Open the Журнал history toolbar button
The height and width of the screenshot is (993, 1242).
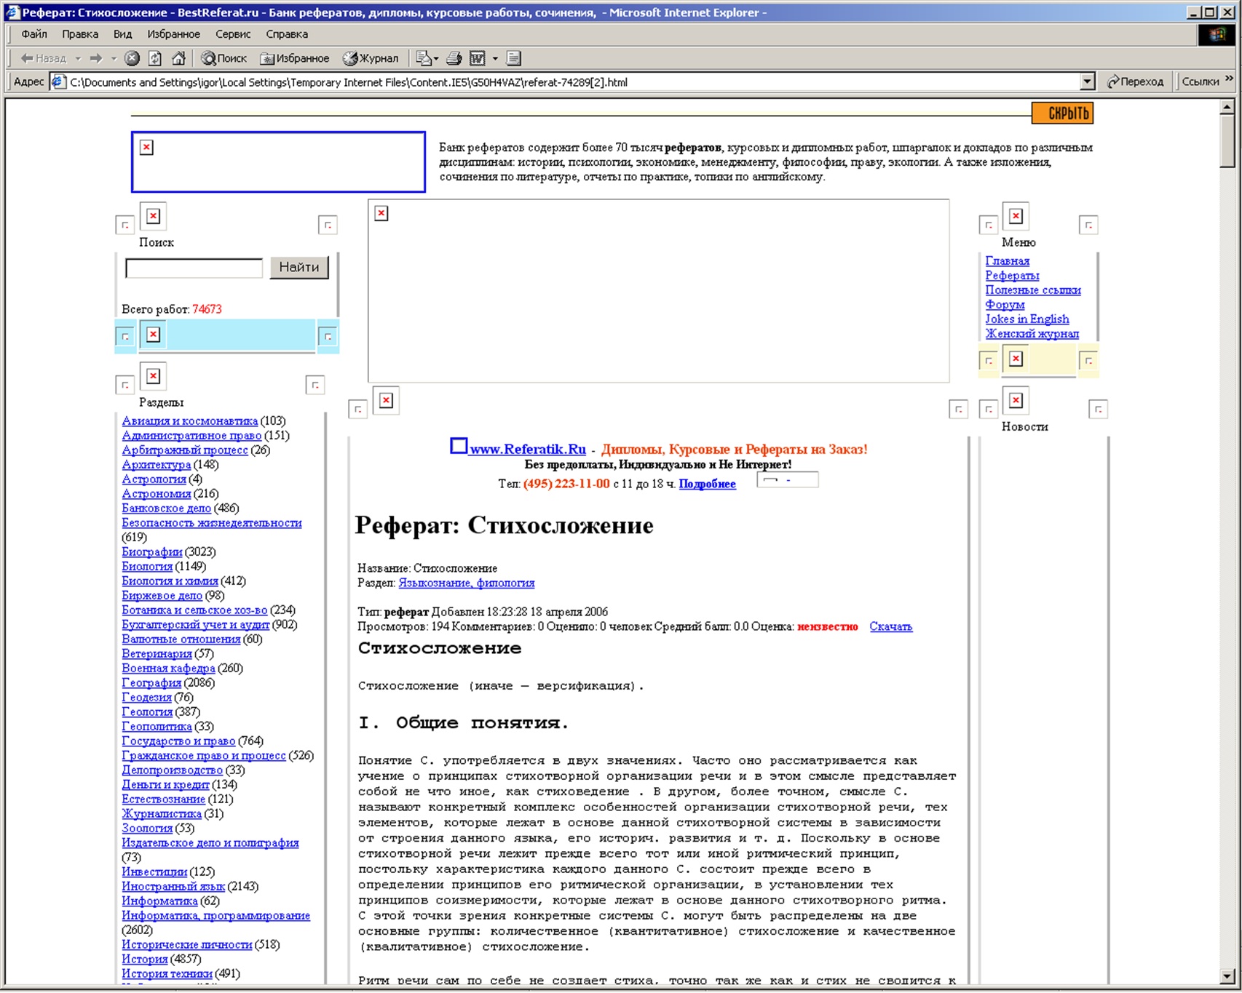pos(371,58)
